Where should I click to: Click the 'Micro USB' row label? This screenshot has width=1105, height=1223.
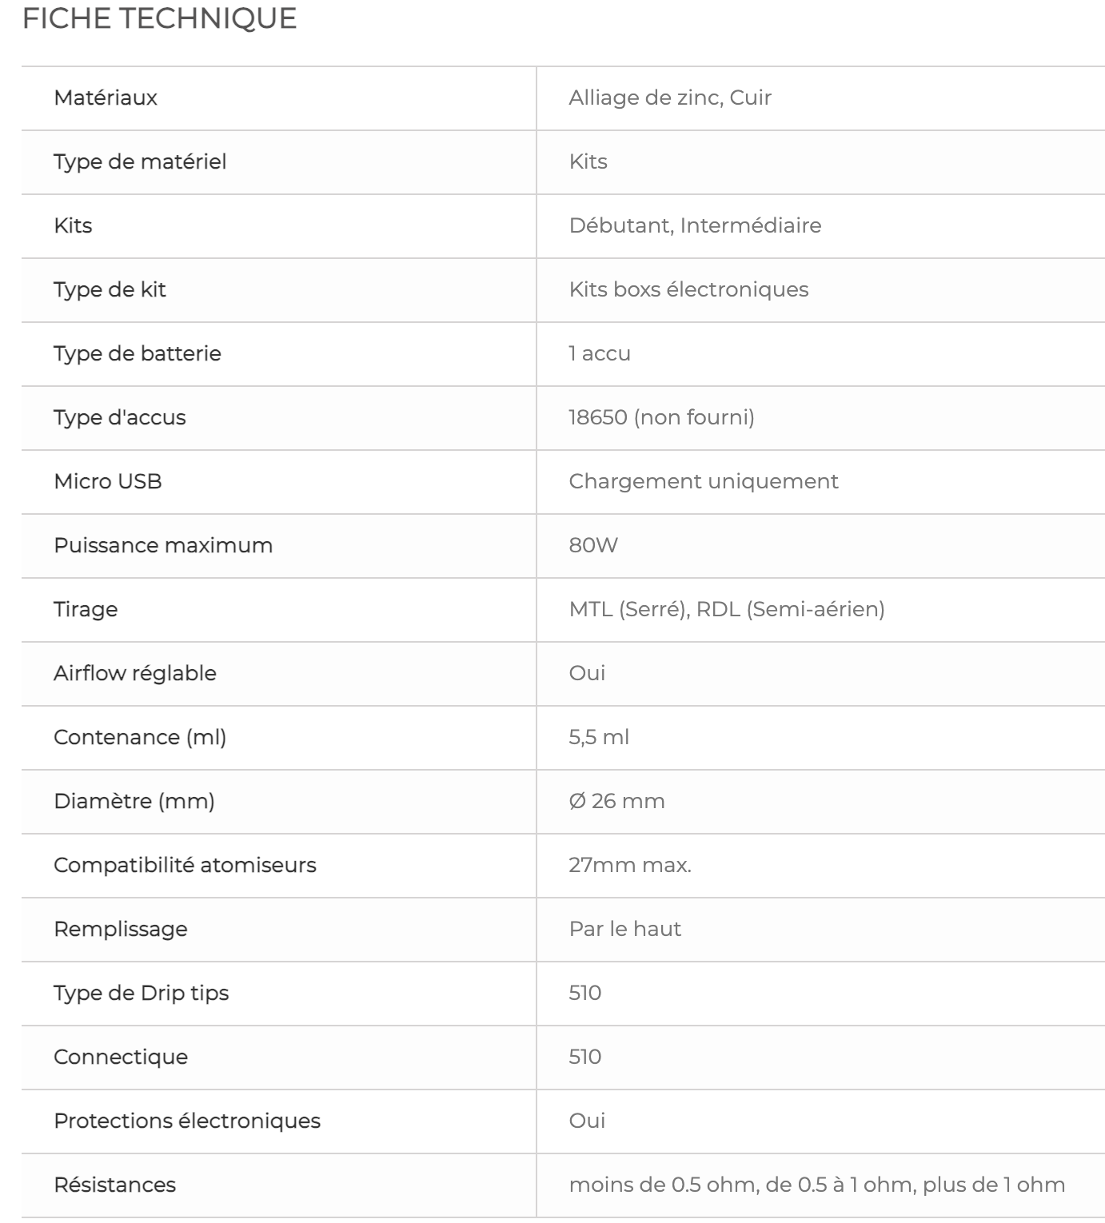point(108,481)
